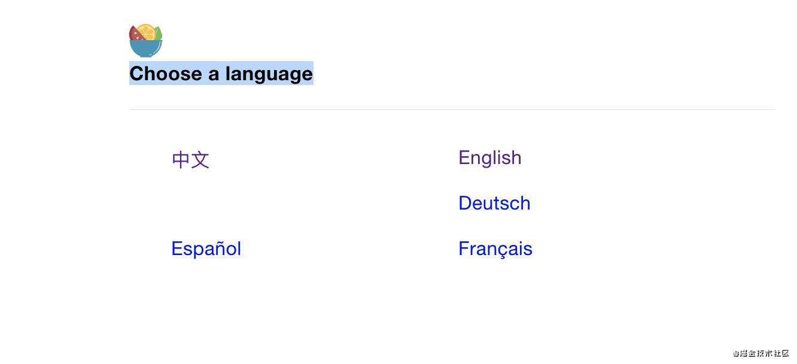
Task: Open the Français language option
Action: click(x=495, y=248)
